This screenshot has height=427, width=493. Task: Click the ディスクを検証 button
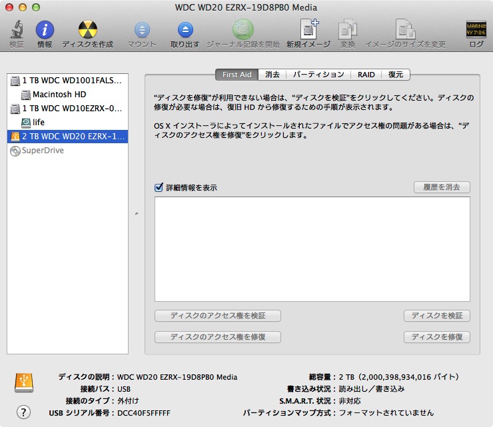(436, 316)
